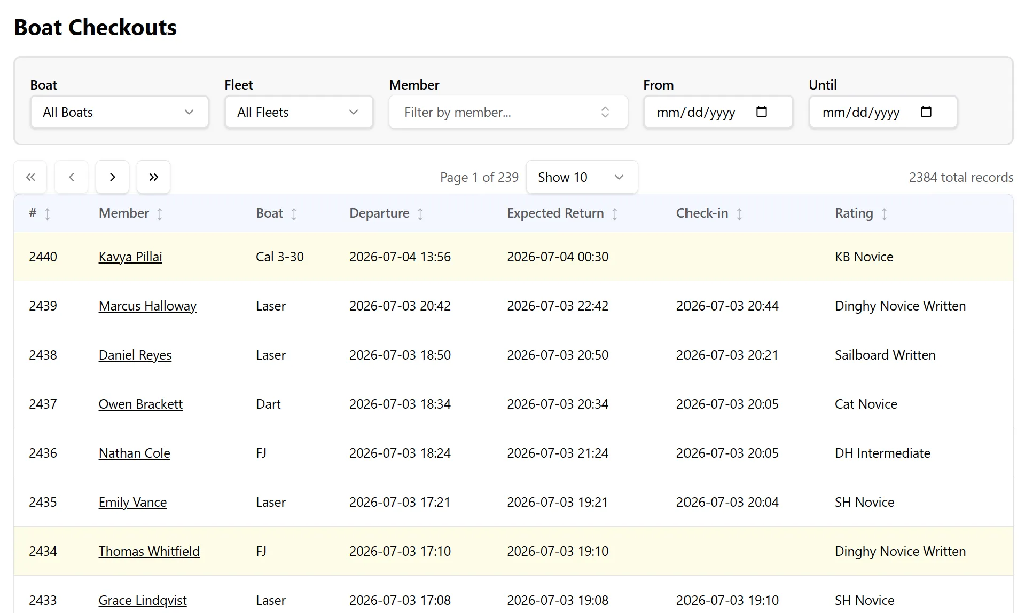Open the All Fleets dropdown

tap(299, 112)
